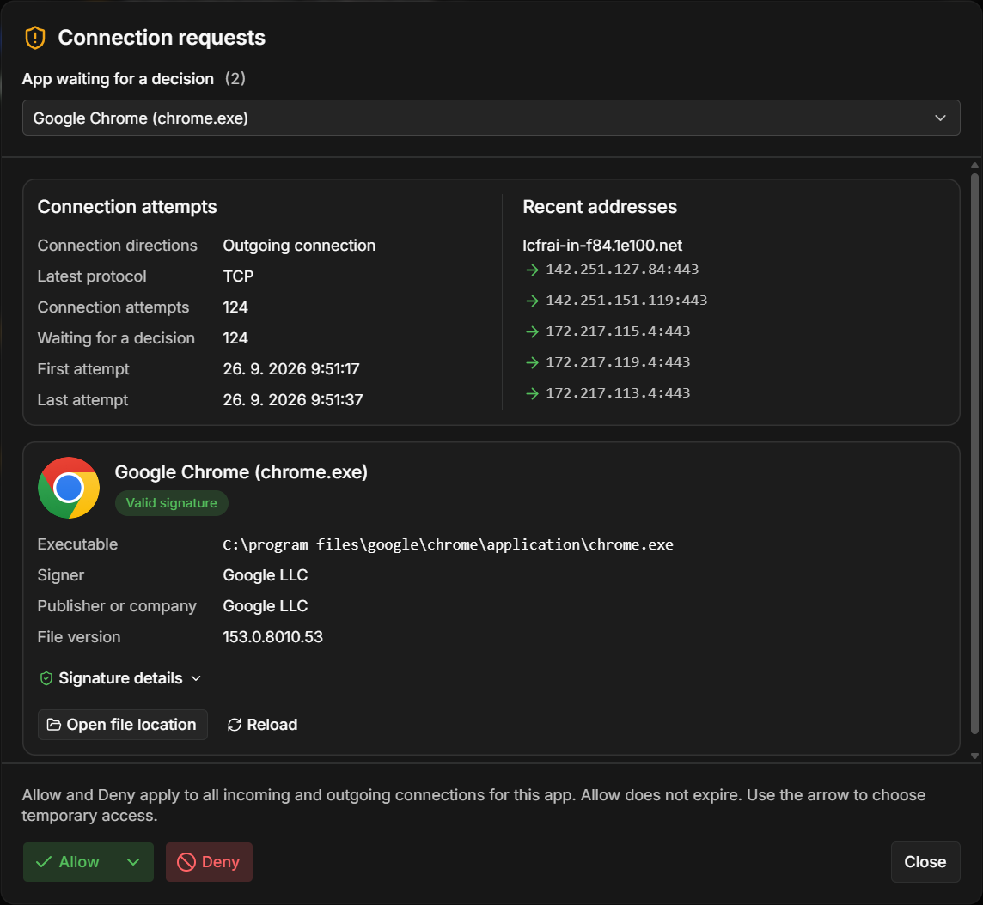Click the executable path chrome.exe text
This screenshot has width=983, height=905.
[x=448, y=544]
